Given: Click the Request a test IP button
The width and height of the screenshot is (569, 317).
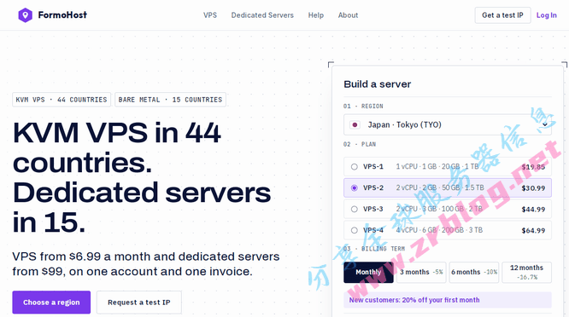Looking at the screenshot, I should point(139,303).
